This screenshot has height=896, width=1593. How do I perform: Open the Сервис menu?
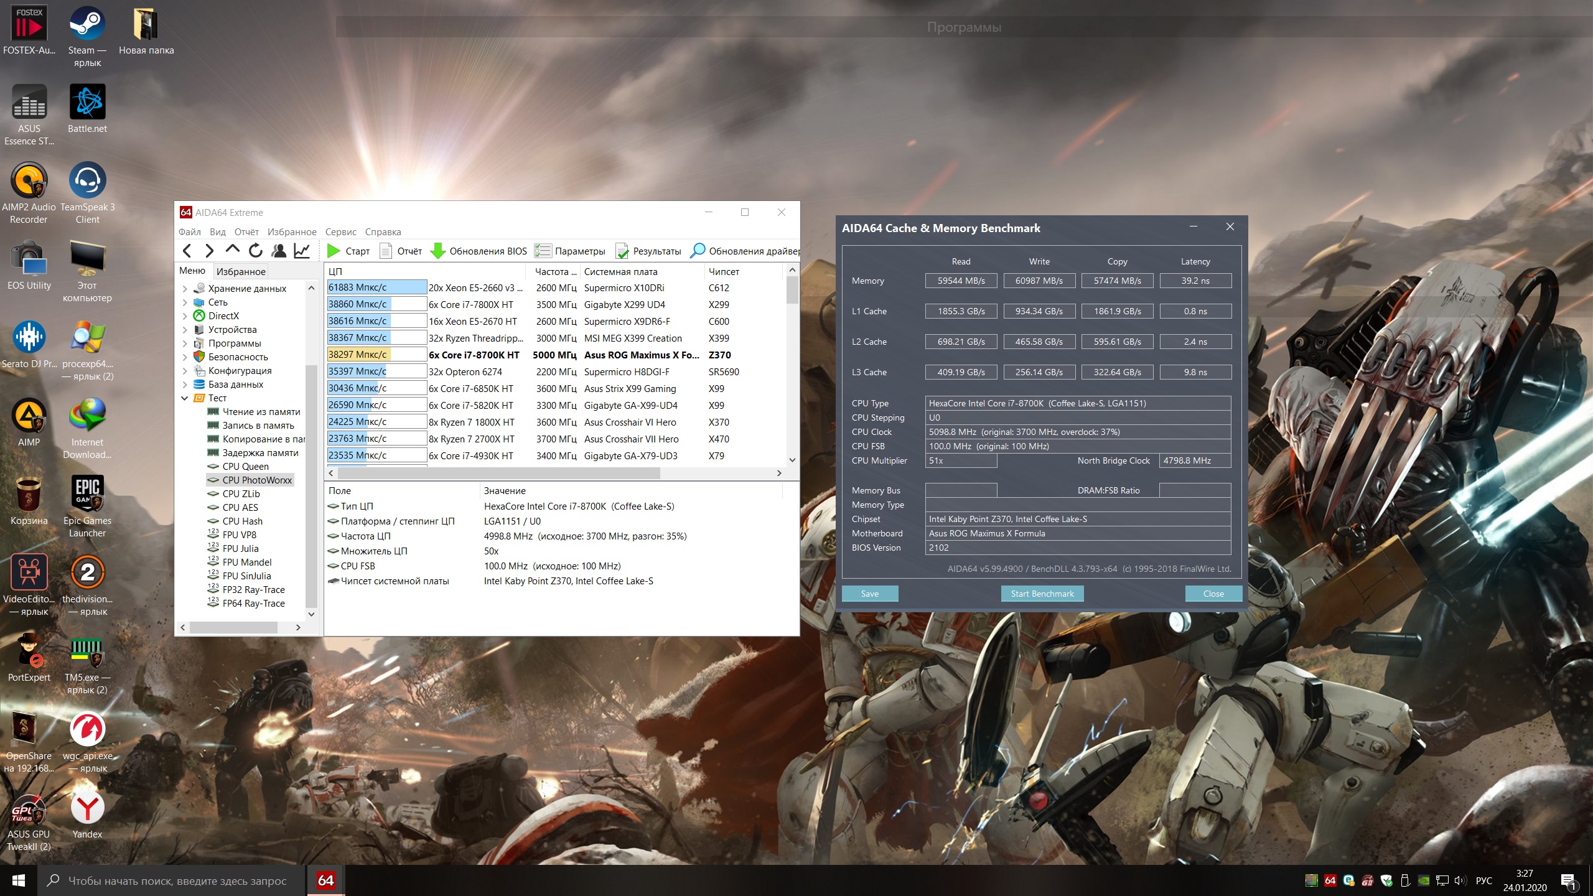[340, 231]
